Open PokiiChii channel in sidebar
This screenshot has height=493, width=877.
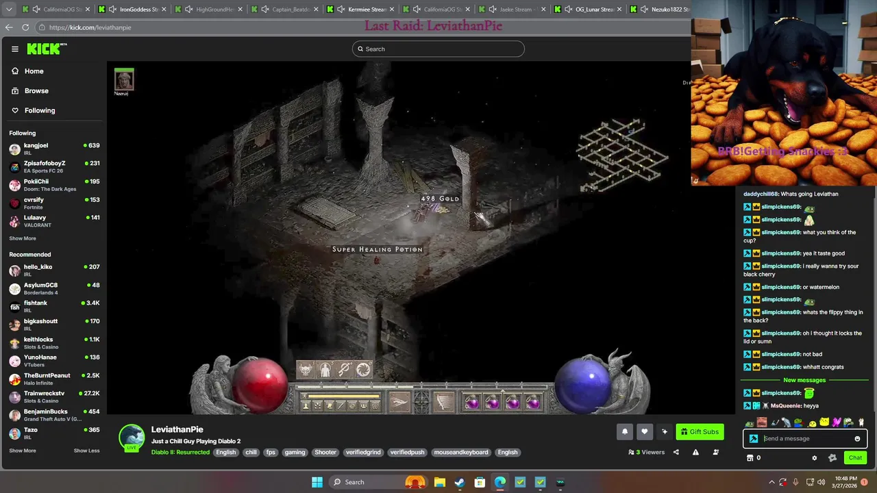click(54, 185)
